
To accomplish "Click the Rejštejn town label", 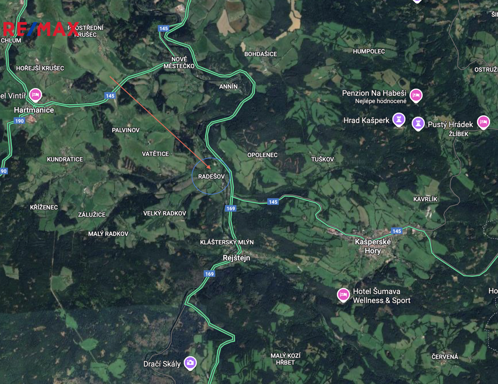I will pos(237,258).
